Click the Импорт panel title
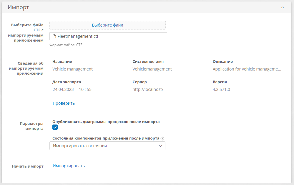The width and height of the screenshot is (294, 185). coord(18,7)
